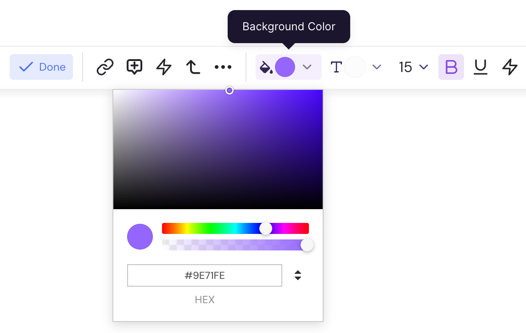The image size is (526, 333).
Task: Open the background color dropdown chevron
Action: tap(307, 67)
